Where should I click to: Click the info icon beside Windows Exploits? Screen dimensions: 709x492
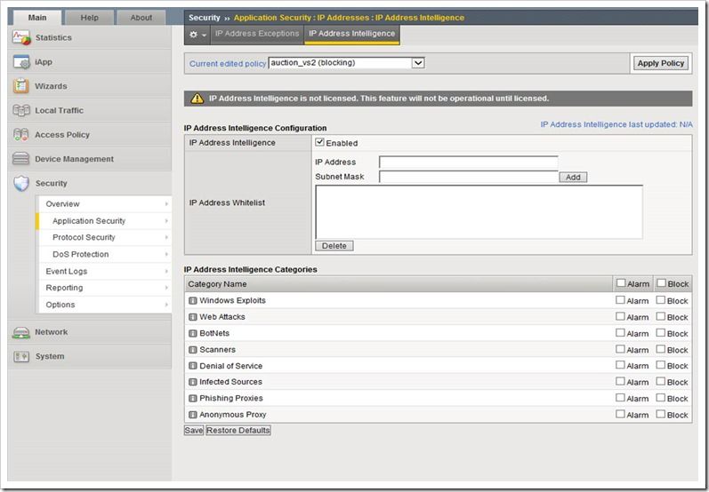coord(192,301)
